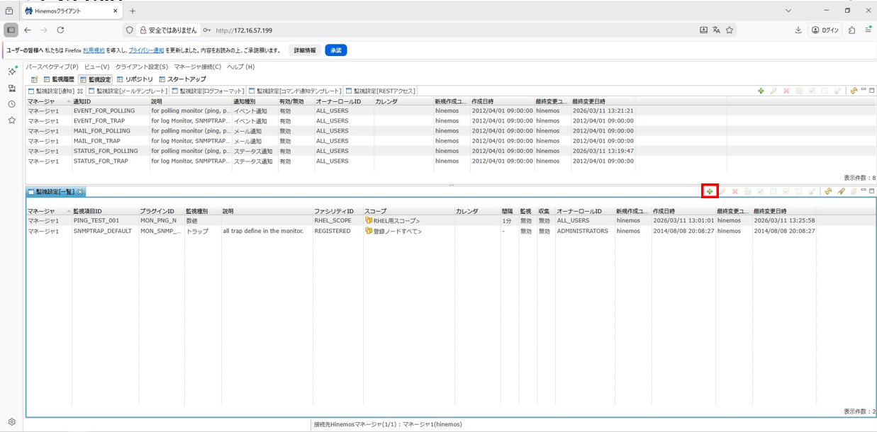Open Firefox history sidebar icon

(11, 104)
